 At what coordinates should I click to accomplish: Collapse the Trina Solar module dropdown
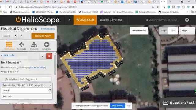pyautogui.click(x=27, y=85)
